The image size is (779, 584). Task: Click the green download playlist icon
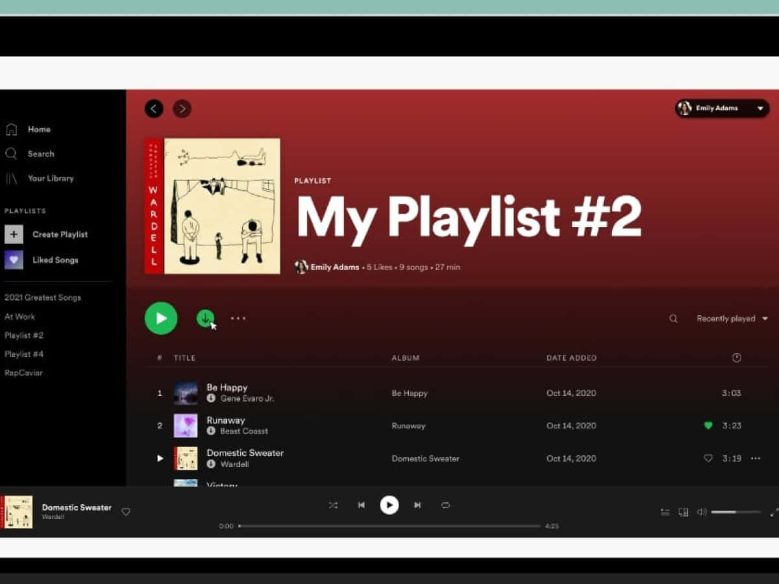pos(205,318)
